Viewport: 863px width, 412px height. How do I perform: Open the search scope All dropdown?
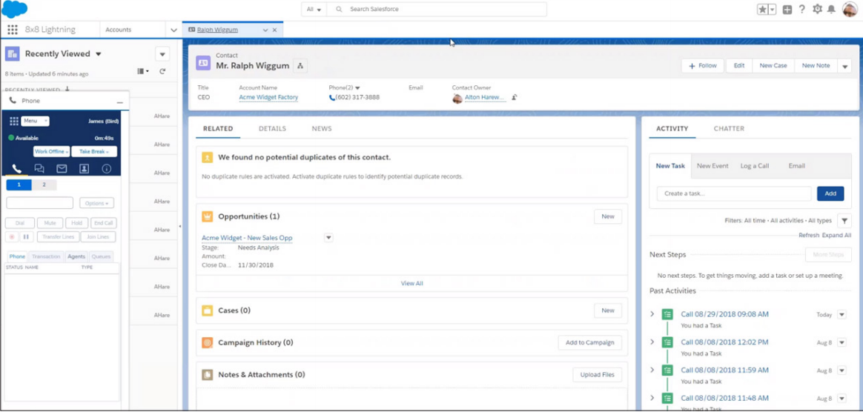314,10
